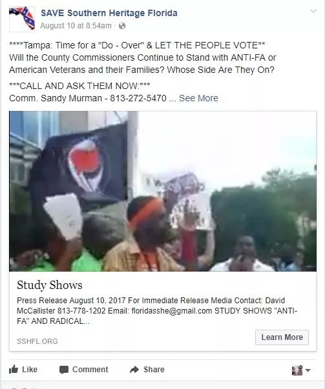The width and height of the screenshot is (325, 389).
Task: Open the August 10 at 8:54am timestamp
Action: point(76,26)
